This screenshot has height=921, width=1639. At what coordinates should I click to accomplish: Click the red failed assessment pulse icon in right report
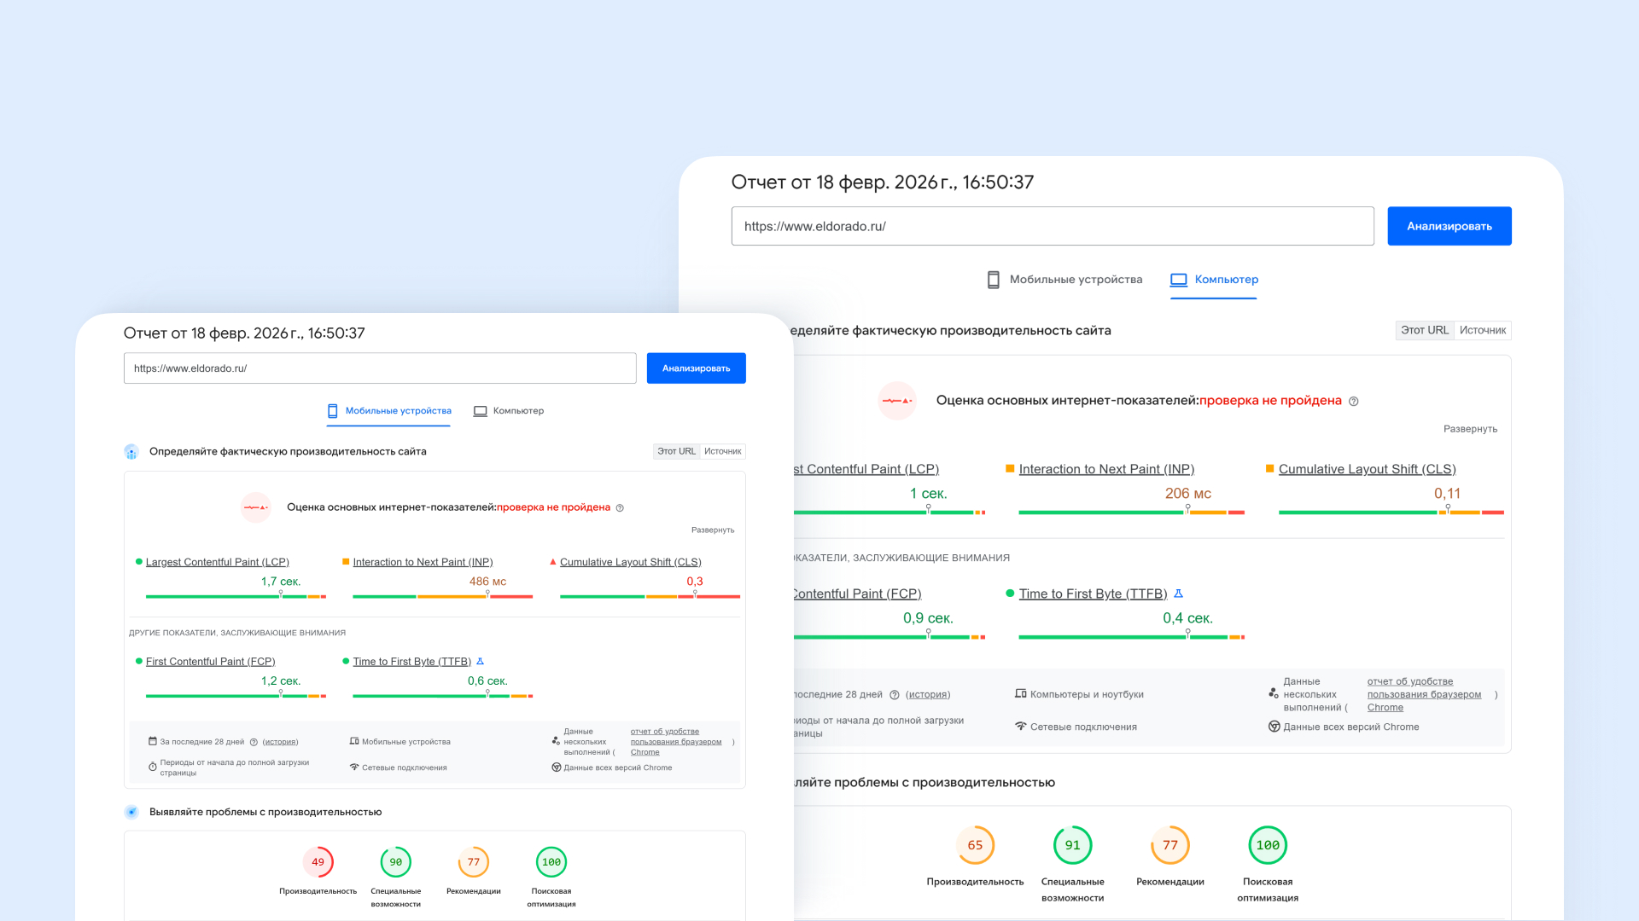click(x=896, y=401)
